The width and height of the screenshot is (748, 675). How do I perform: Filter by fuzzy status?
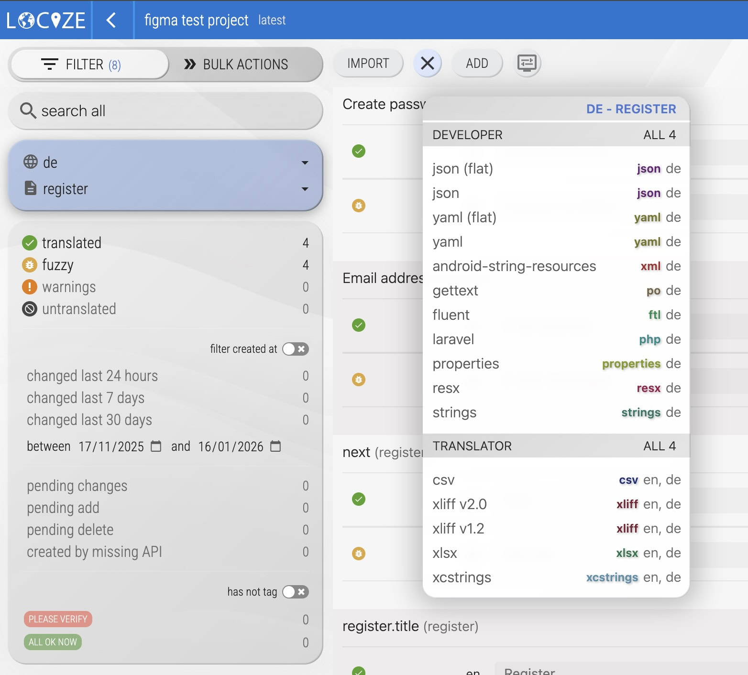click(57, 265)
